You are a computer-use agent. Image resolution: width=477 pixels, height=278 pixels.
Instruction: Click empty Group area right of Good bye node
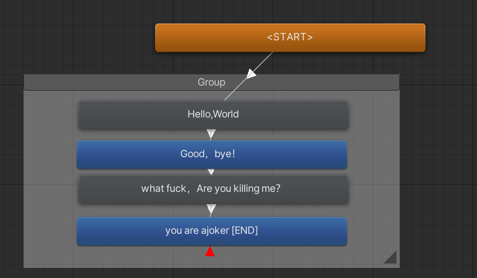click(x=373, y=154)
